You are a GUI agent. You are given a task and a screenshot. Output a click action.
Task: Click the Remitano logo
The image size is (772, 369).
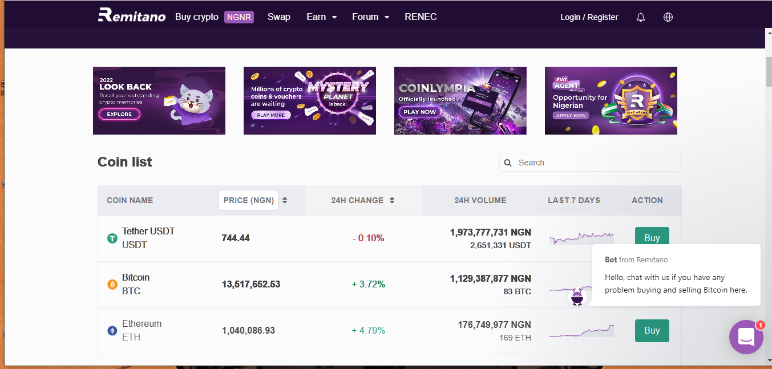coord(131,15)
